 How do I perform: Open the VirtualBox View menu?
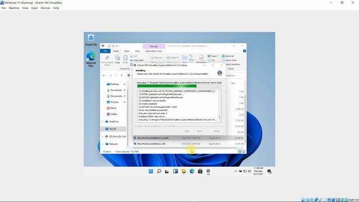pyautogui.click(x=25, y=8)
